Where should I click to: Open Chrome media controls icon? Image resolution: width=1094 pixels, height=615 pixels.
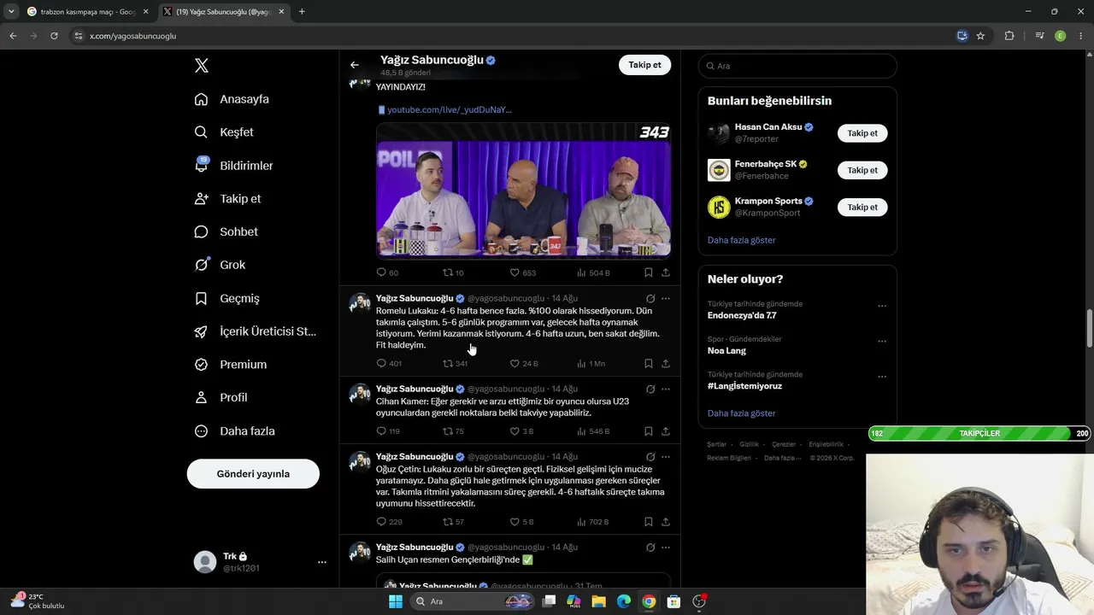pyautogui.click(x=1039, y=36)
